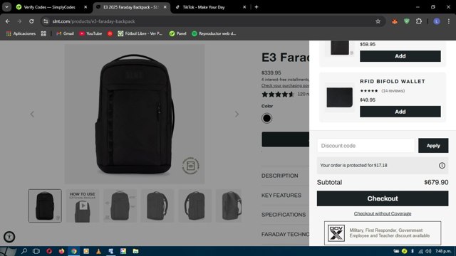456x256 pixels.
Task: Click the address bar URL
Action: [x=93, y=21]
